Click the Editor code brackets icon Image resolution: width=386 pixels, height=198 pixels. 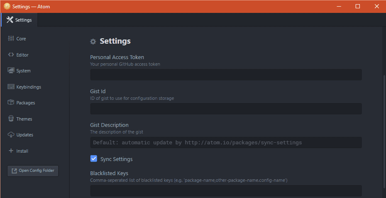pyautogui.click(x=11, y=55)
